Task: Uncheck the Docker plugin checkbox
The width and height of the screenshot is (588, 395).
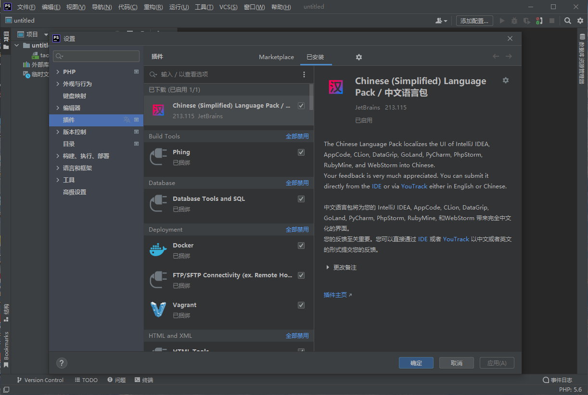Action: point(301,246)
